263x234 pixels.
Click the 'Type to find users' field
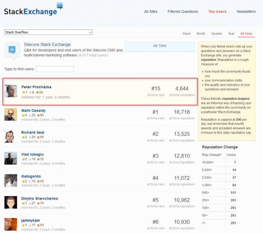pyautogui.click(x=55, y=69)
